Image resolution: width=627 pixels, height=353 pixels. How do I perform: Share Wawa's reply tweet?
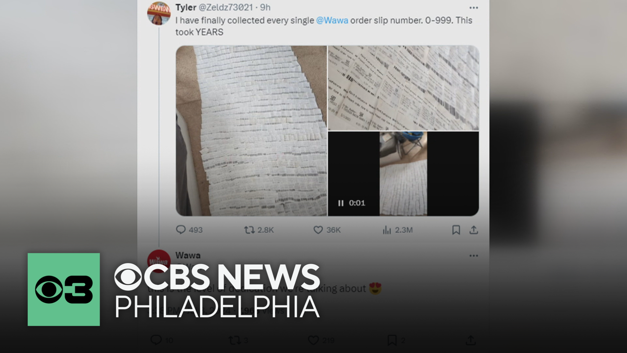tap(470, 340)
